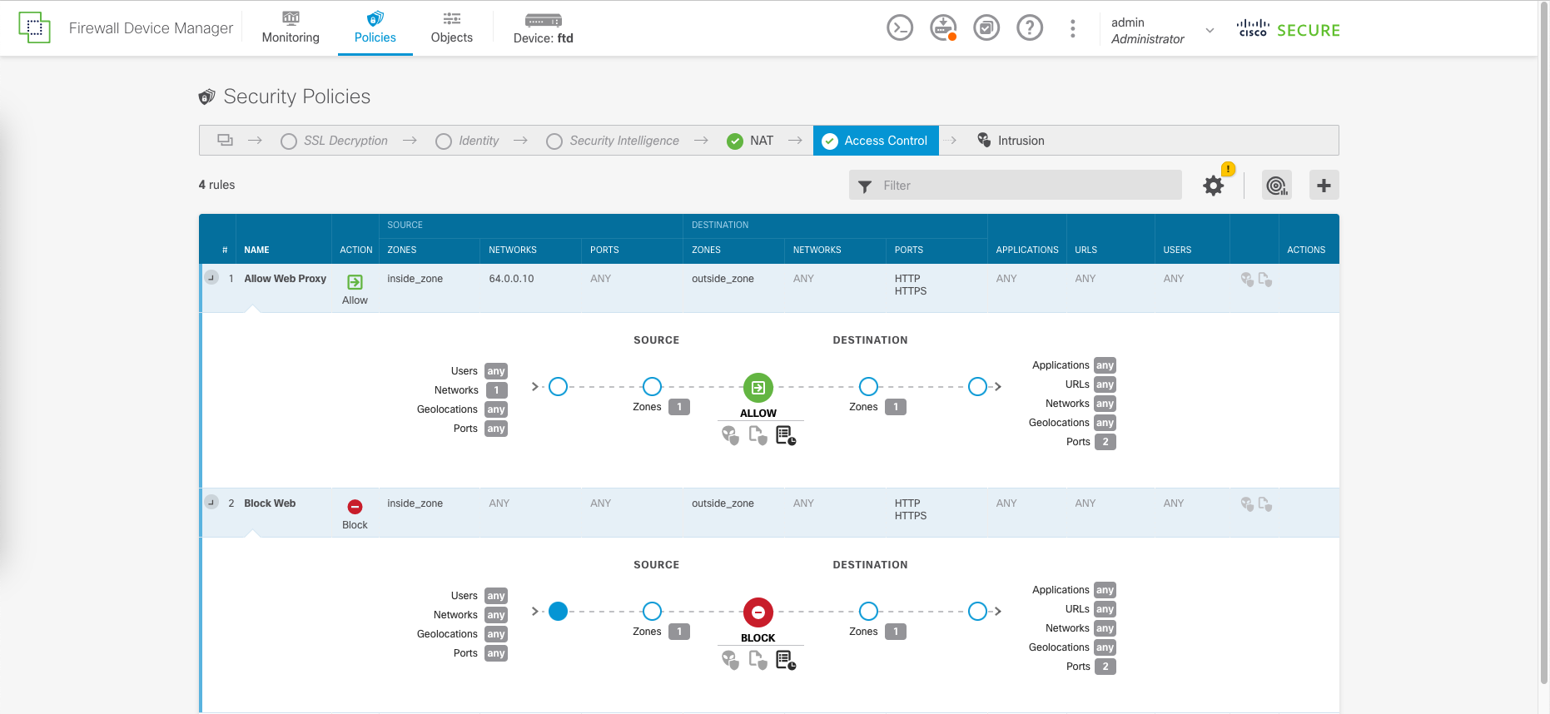1550x714 pixels.
Task: Open the help question mark icon
Action: [1029, 28]
